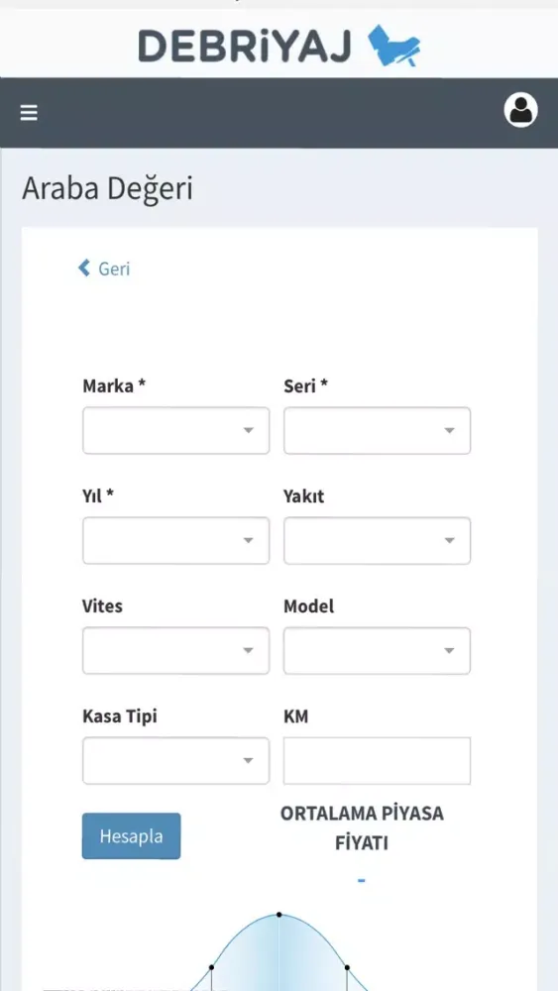Screen dimensions: 558x991
Task: Click the Seri dropdown arrow
Action: click(x=449, y=430)
